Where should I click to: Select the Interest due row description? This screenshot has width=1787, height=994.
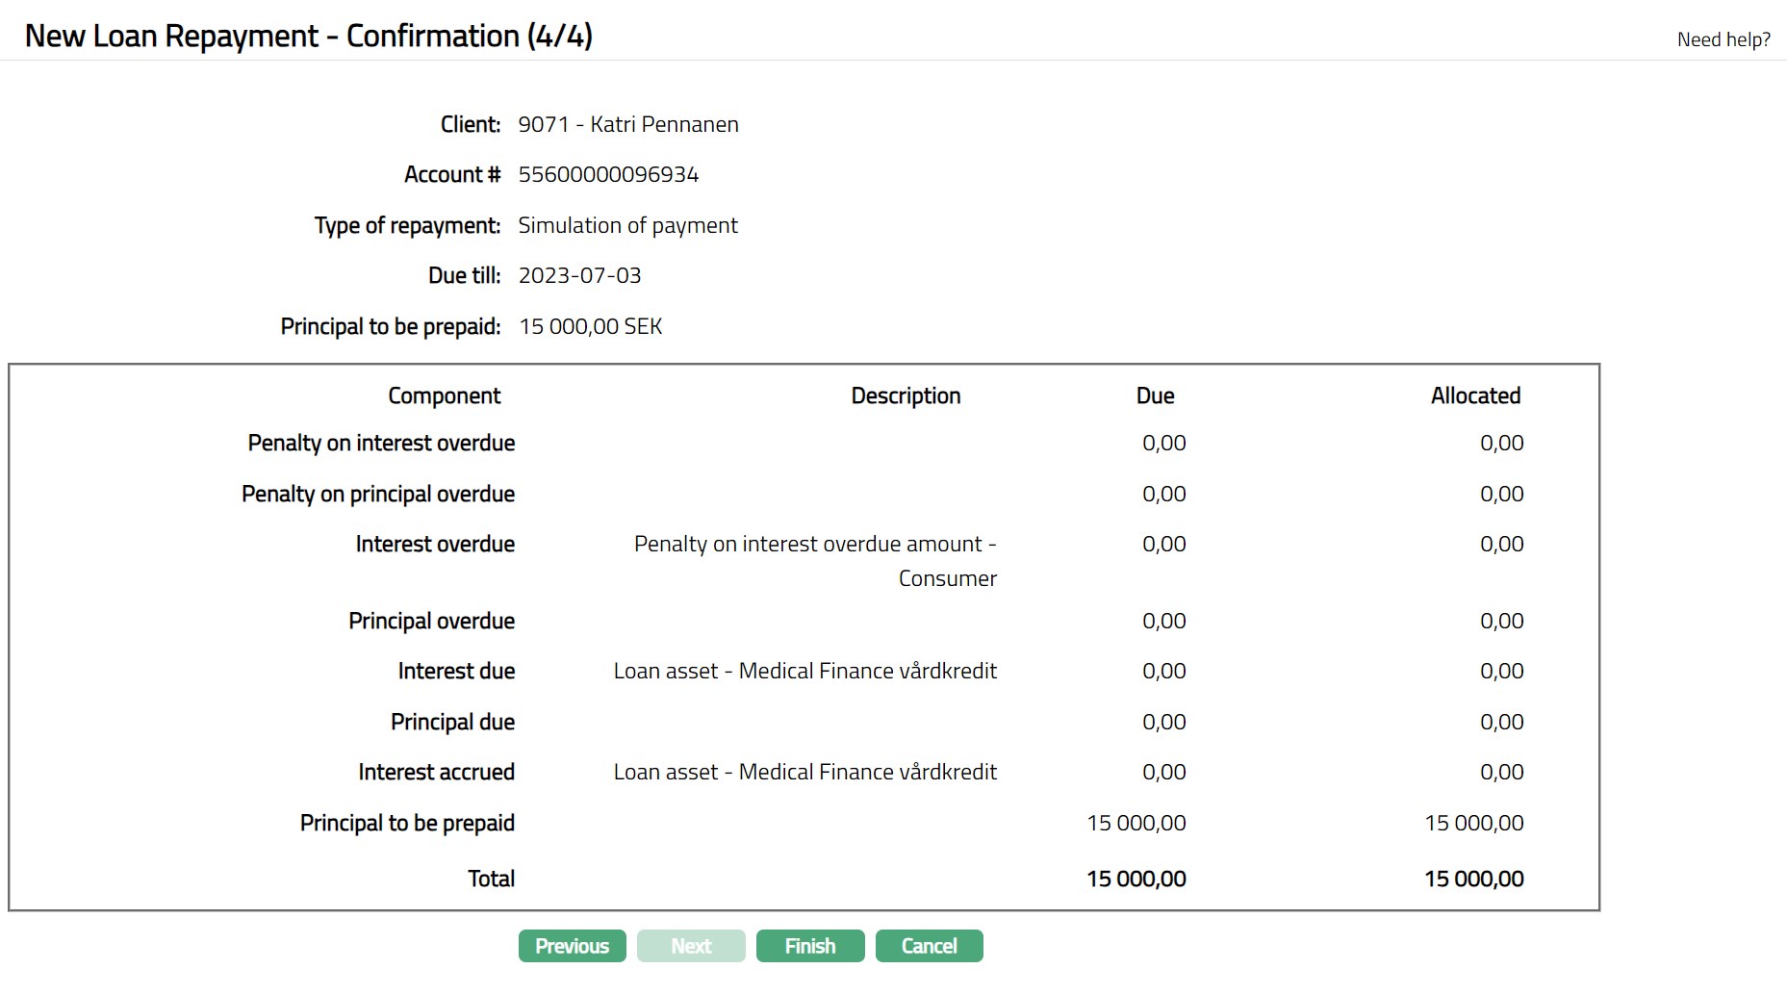pos(804,671)
